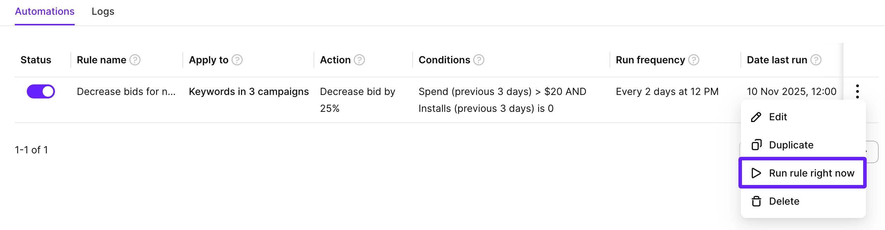The width and height of the screenshot is (885, 230).
Task: Switch to the Logs tab
Action: pyautogui.click(x=103, y=12)
